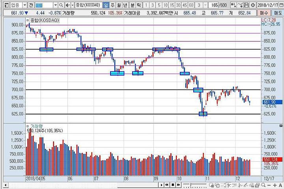Click the fast-forward double-arrow button
This screenshot has height=189, width=284.
coord(178,185)
